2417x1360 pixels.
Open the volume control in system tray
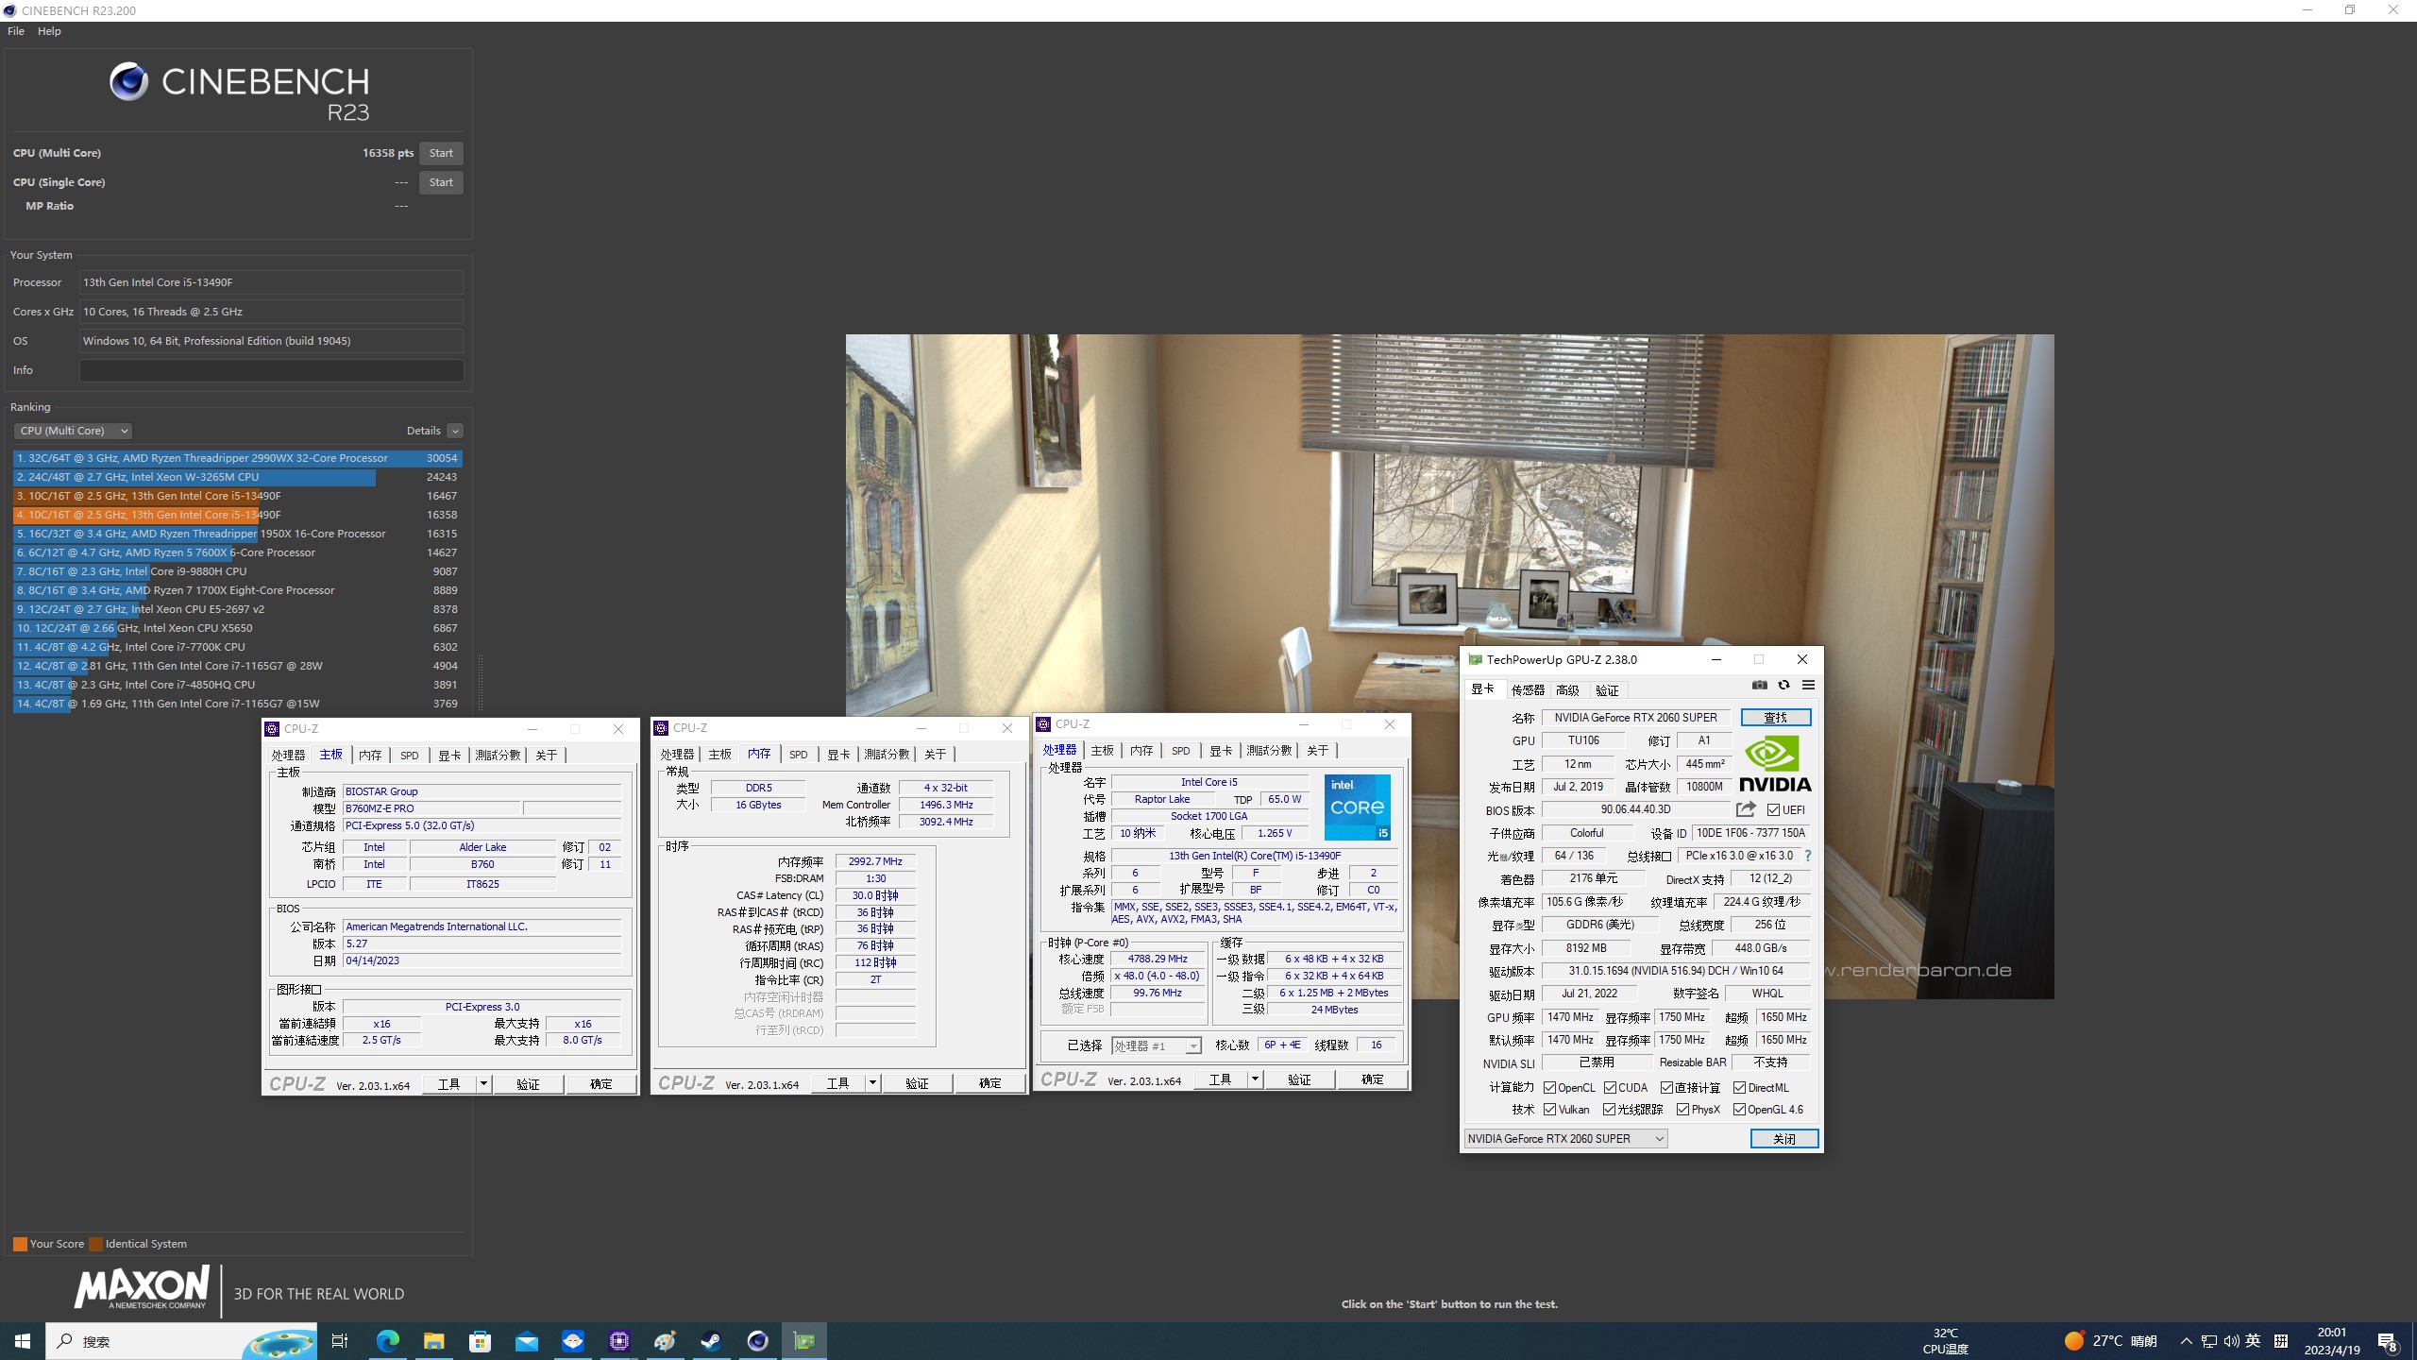[2231, 1341]
